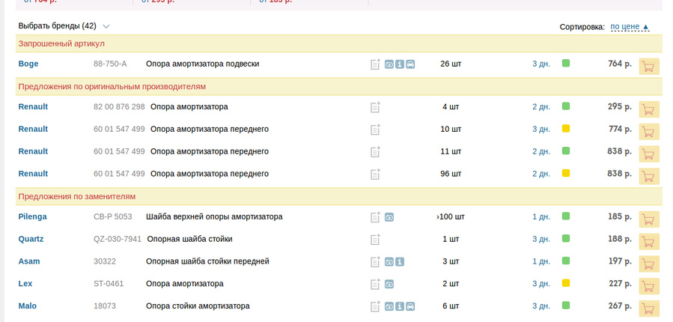View photo icon for Pilenga CB-P 5053
The width and height of the screenshot is (673, 322).
pos(389,217)
